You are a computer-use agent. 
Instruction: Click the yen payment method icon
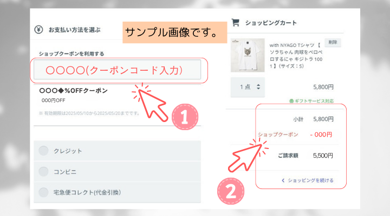coord(38,30)
